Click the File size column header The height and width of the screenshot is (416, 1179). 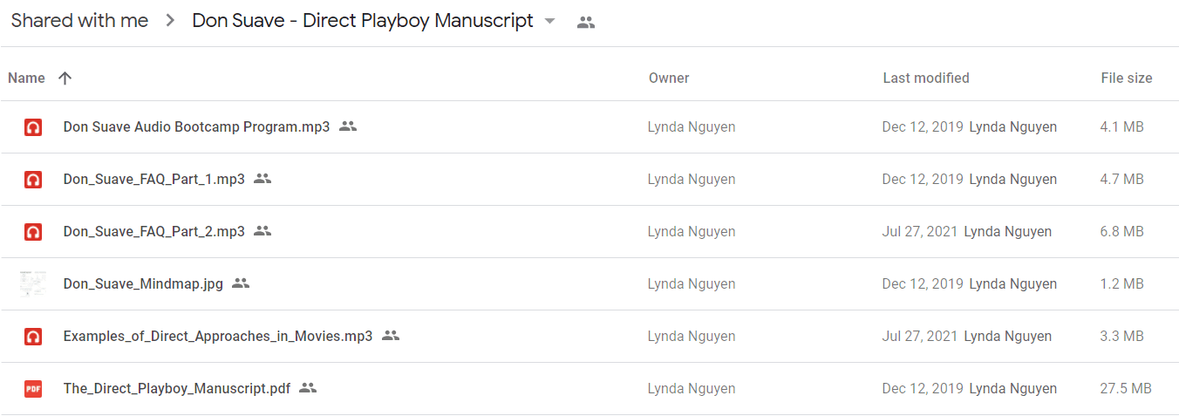tap(1127, 78)
